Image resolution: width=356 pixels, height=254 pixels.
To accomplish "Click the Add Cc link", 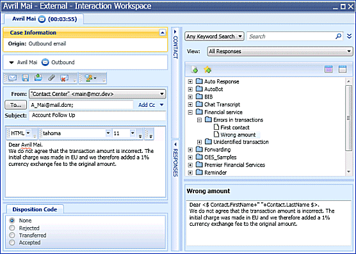I will [147, 105].
